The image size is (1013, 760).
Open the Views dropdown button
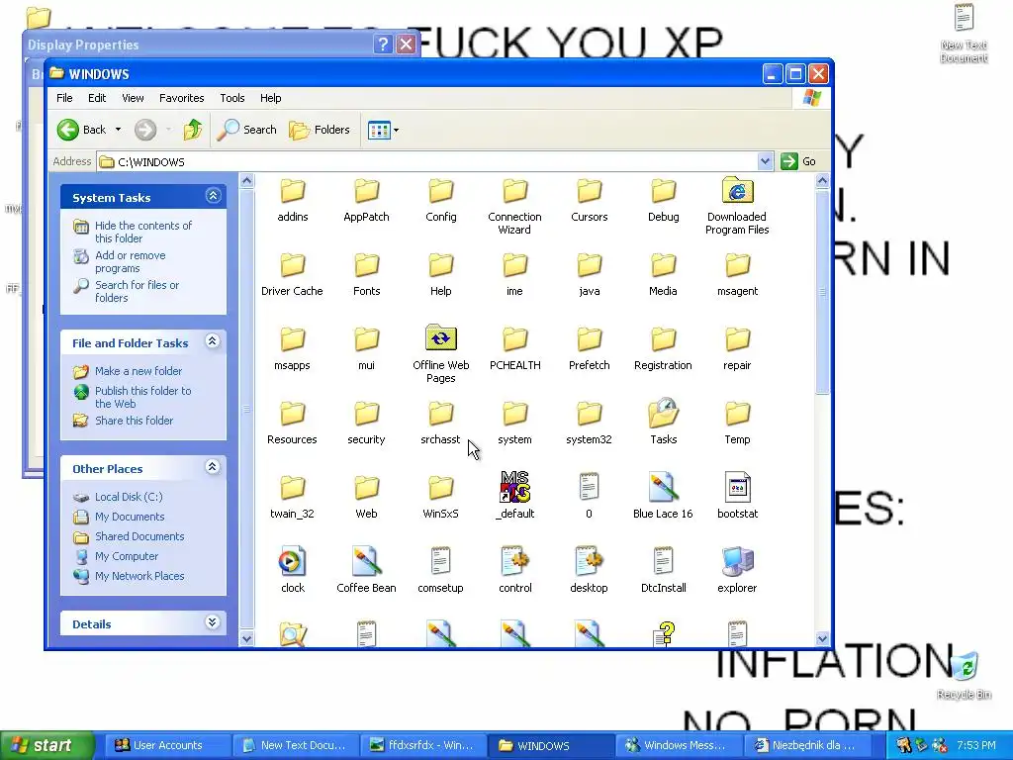383,130
